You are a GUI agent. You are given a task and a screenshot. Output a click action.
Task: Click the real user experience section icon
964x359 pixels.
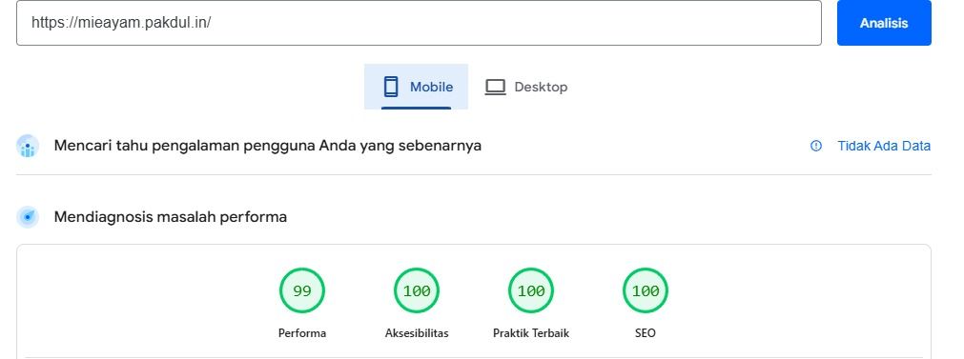coord(28,146)
